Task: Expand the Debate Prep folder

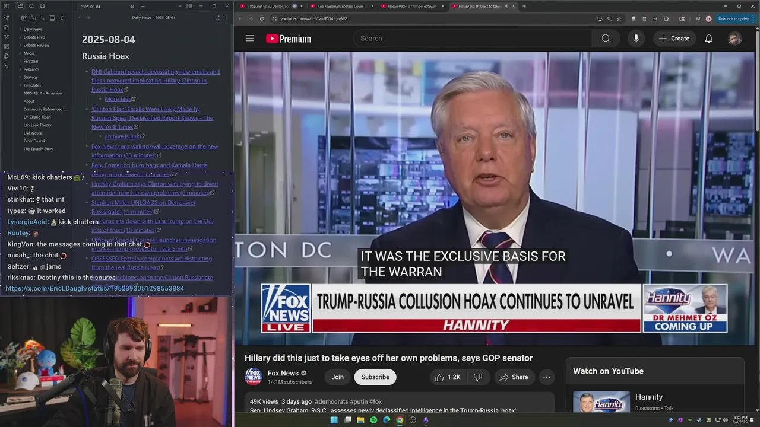Action: pos(34,37)
